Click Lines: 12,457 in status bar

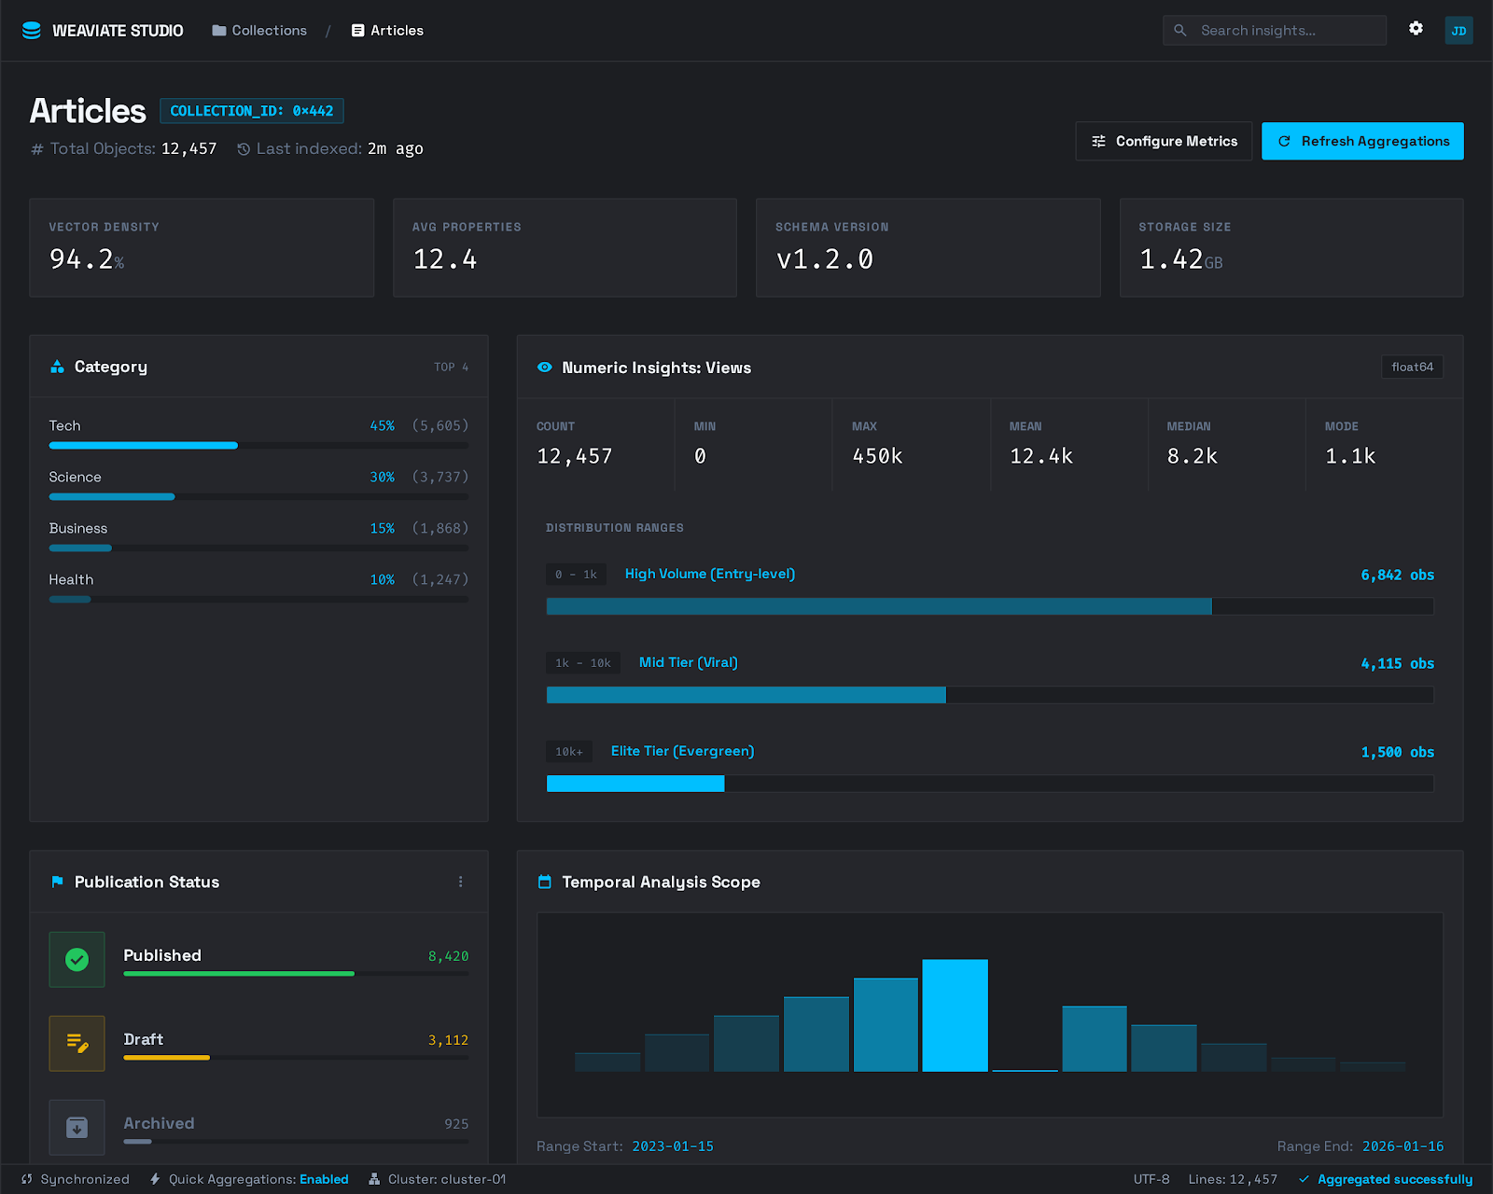[1233, 1179]
